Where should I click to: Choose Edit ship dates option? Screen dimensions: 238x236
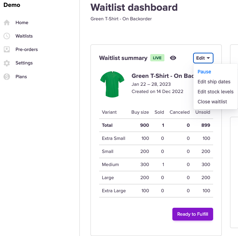click(214, 82)
